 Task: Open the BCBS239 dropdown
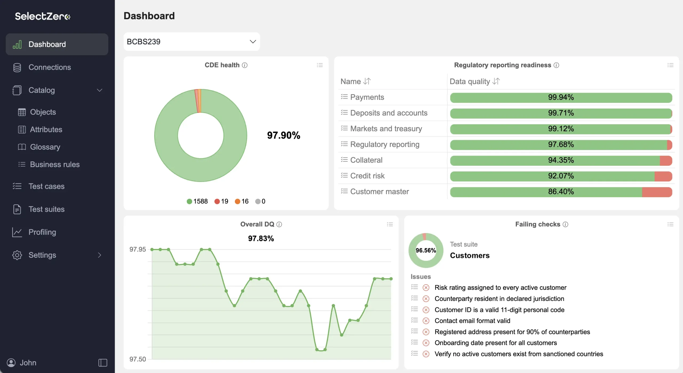(x=192, y=42)
